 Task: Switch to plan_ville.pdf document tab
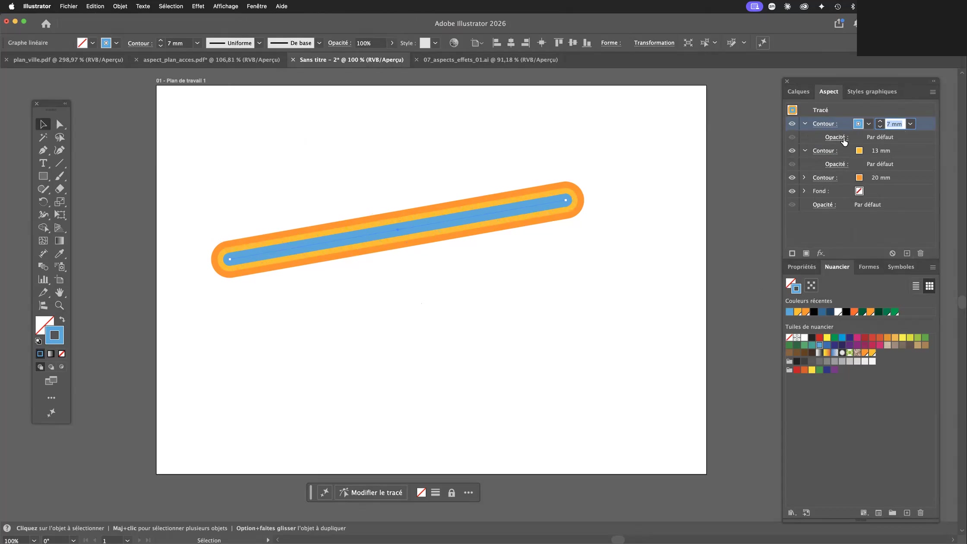click(68, 60)
